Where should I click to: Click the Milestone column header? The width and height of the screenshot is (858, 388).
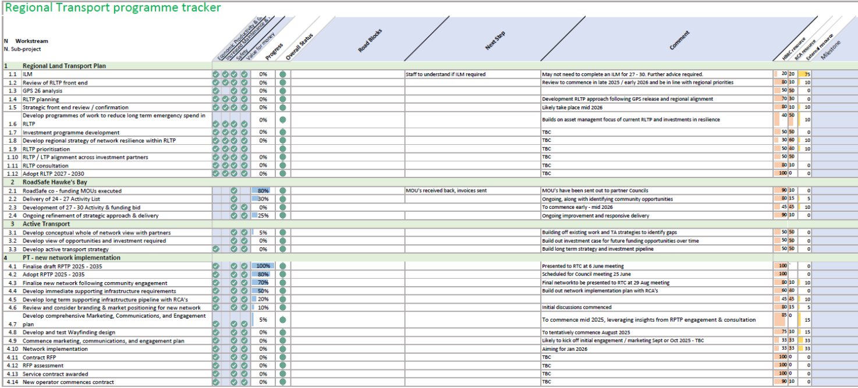pyautogui.click(x=831, y=50)
